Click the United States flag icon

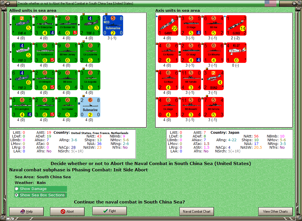pyautogui.click(x=270, y=3)
